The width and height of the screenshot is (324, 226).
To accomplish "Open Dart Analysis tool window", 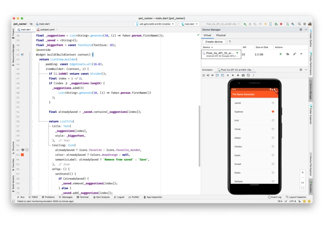I will pos(101,197).
